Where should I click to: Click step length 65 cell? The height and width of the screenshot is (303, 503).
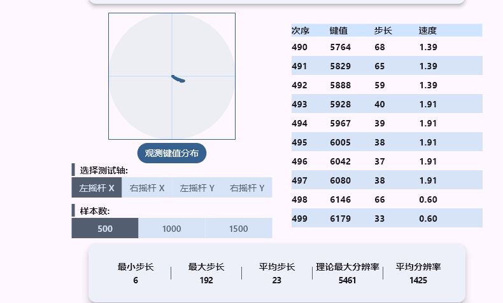[x=380, y=66]
